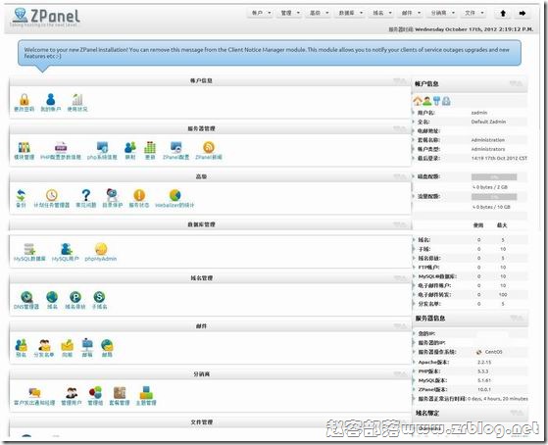Open the colored circles manage groups icon
548x445 pixels.
(x=95, y=393)
